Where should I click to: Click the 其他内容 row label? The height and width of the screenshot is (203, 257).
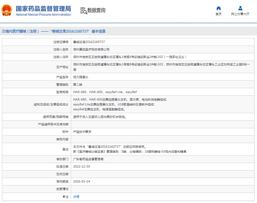(62, 139)
